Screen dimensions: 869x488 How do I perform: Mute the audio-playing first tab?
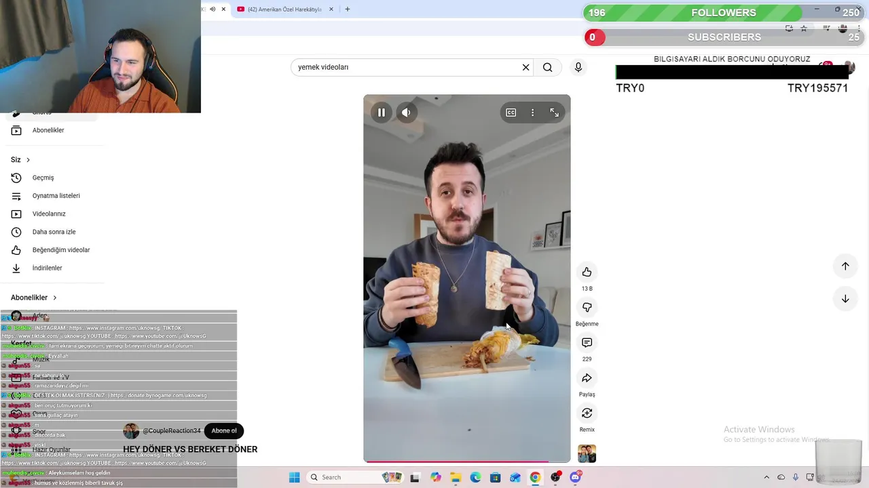212,9
